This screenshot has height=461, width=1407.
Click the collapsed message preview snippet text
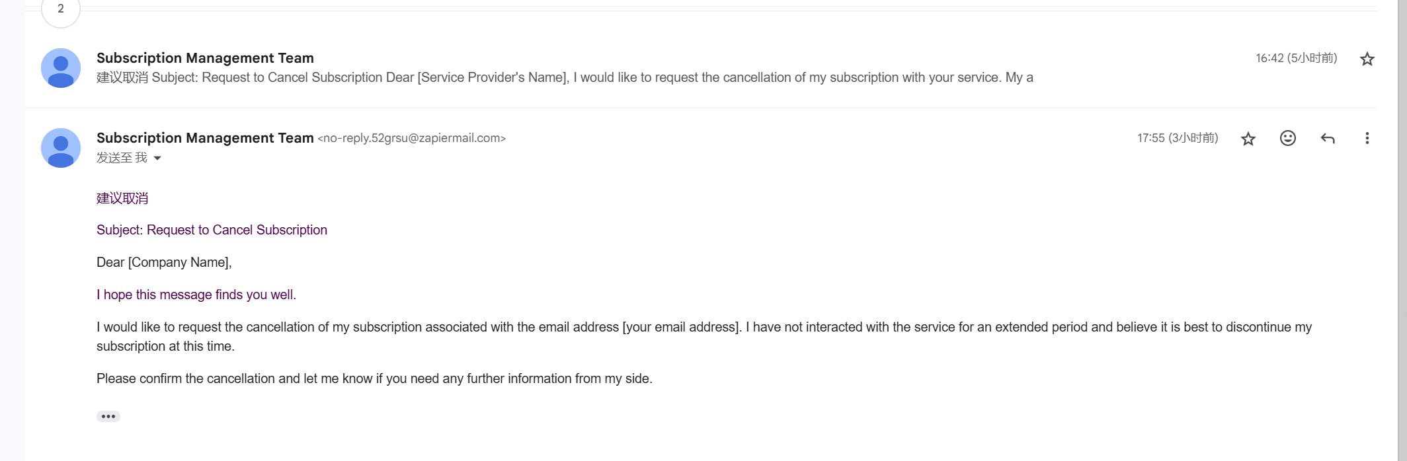point(565,77)
